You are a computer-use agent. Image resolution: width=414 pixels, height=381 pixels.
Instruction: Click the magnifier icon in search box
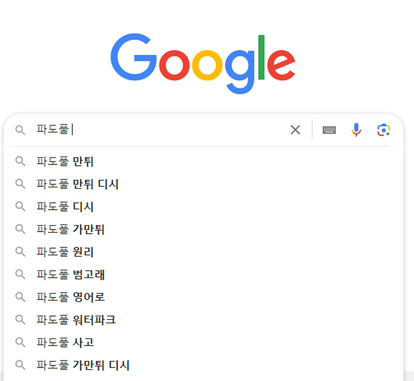[21, 130]
